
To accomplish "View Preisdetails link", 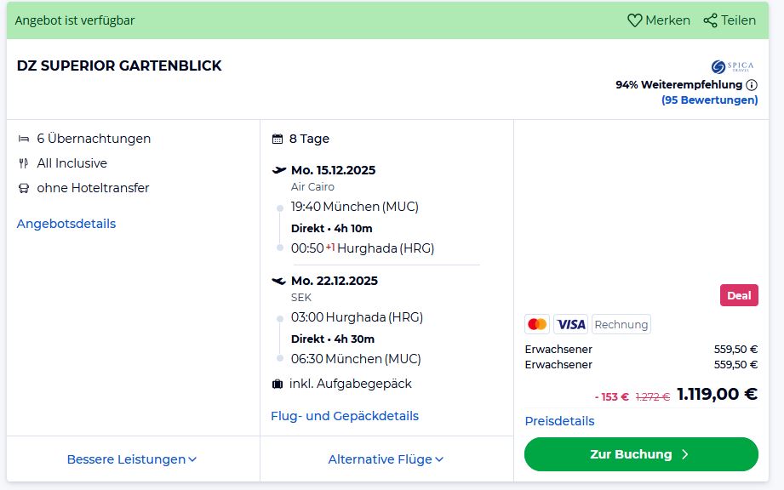I will [559, 421].
